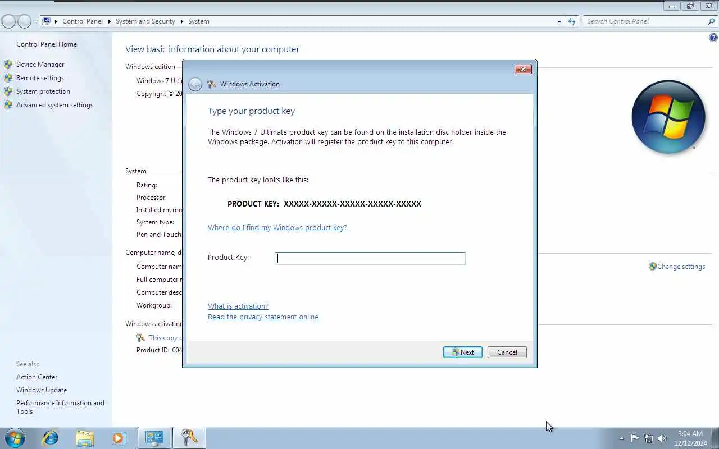Click the shield icon next to System protection
The width and height of the screenshot is (719, 449).
click(x=8, y=91)
